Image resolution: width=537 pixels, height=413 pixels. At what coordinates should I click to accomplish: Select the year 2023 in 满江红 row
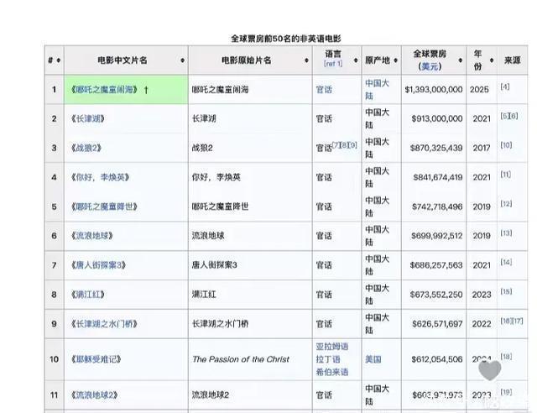click(x=482, y=295)
